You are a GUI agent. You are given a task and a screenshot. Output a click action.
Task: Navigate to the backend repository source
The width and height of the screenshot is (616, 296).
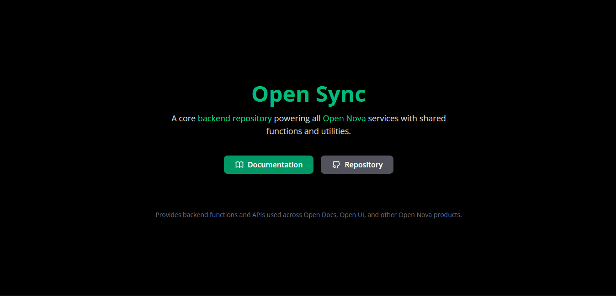pos(234,118)
